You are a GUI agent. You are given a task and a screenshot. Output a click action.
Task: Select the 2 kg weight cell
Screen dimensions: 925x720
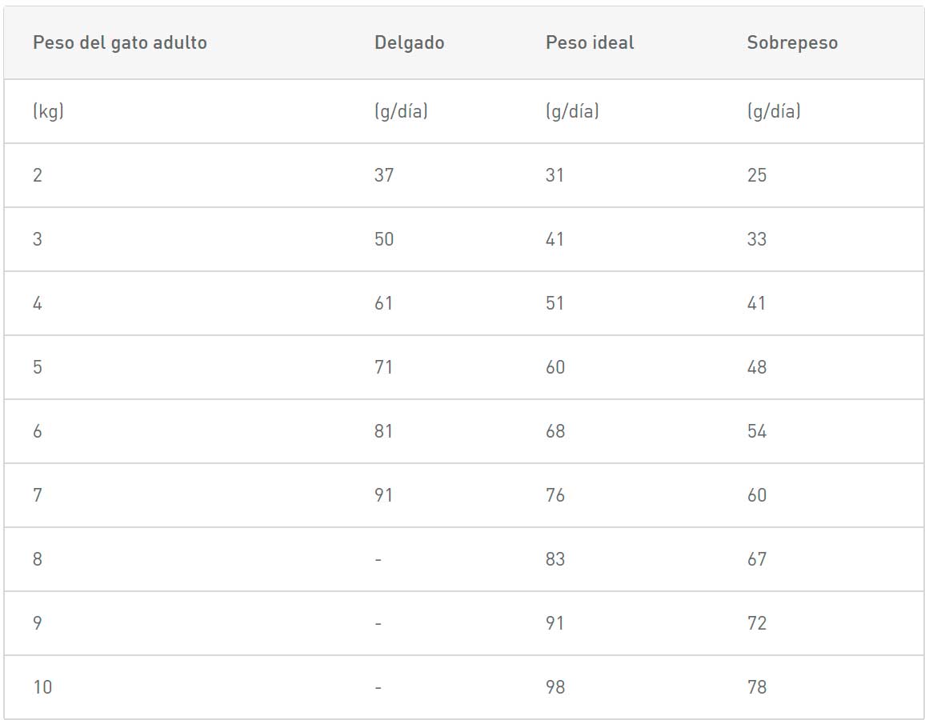coord(38,175)
